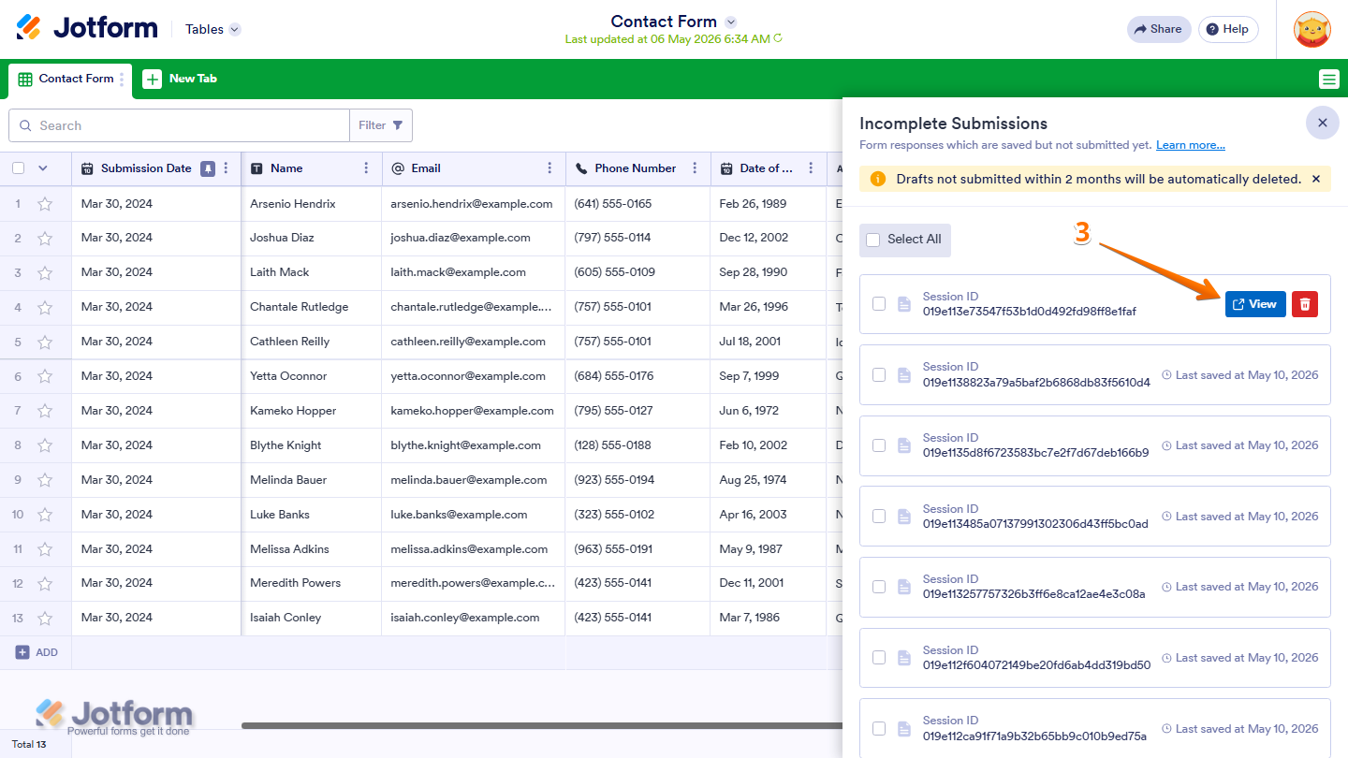Star the Meredith Powers row
Image resolution: width=1348 pixels, height=758 pixels.
tap(44, 584)
